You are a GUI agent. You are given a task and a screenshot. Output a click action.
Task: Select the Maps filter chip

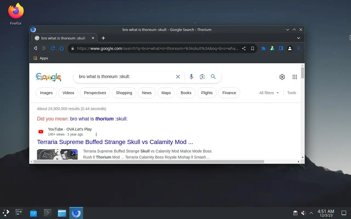click(166, 93)
